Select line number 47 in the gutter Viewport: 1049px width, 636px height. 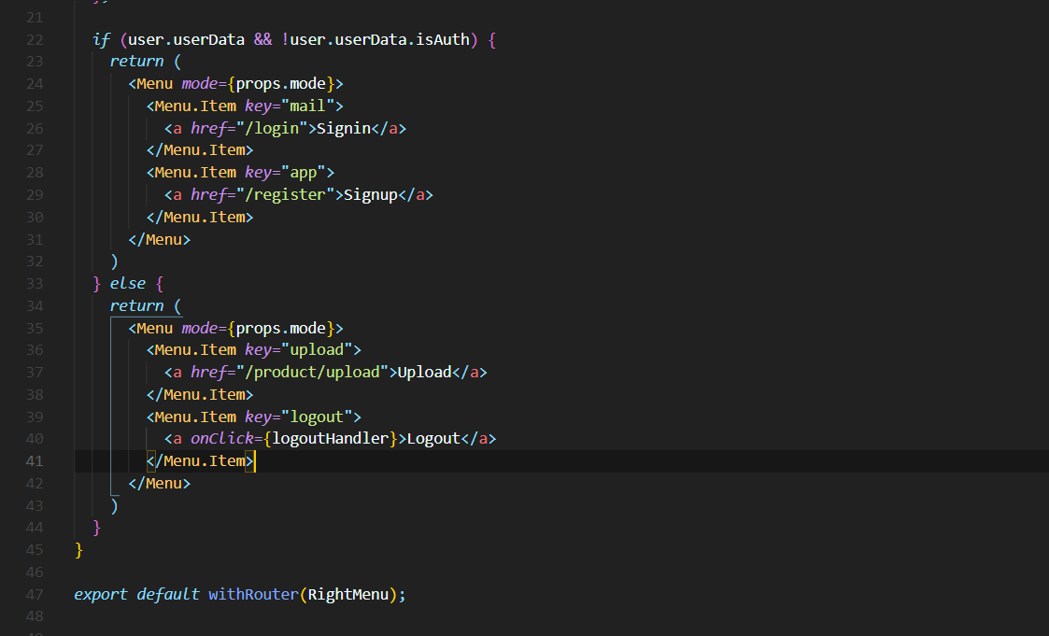[x=35, y=595]
